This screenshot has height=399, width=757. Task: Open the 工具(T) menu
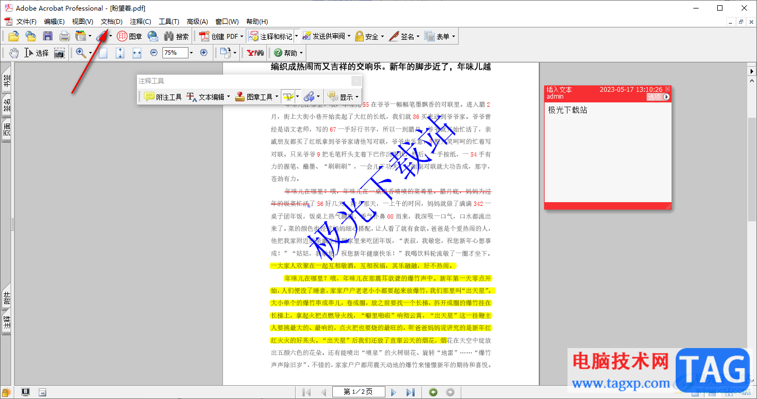tap(169, 22)
